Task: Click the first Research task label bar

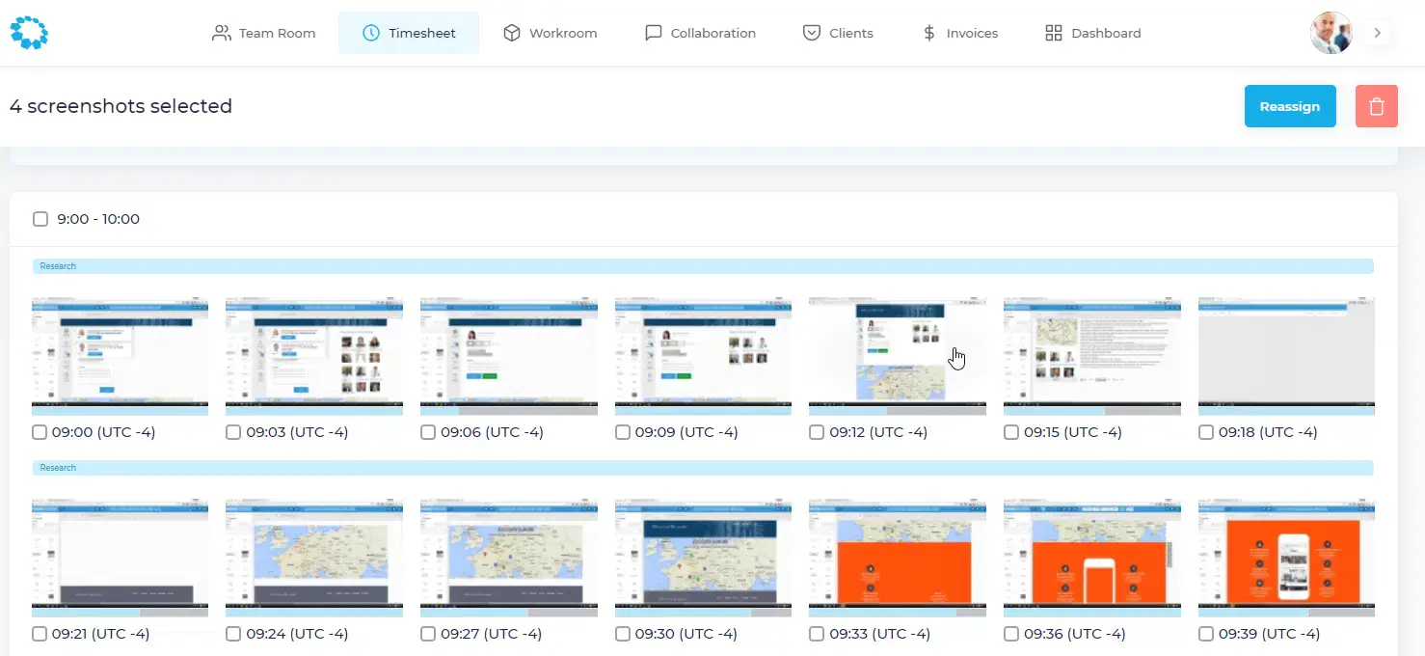Action: [703, 266]
